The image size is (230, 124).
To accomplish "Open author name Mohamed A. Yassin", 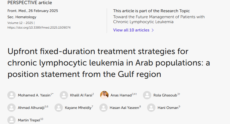I will (x=34, y=95).
